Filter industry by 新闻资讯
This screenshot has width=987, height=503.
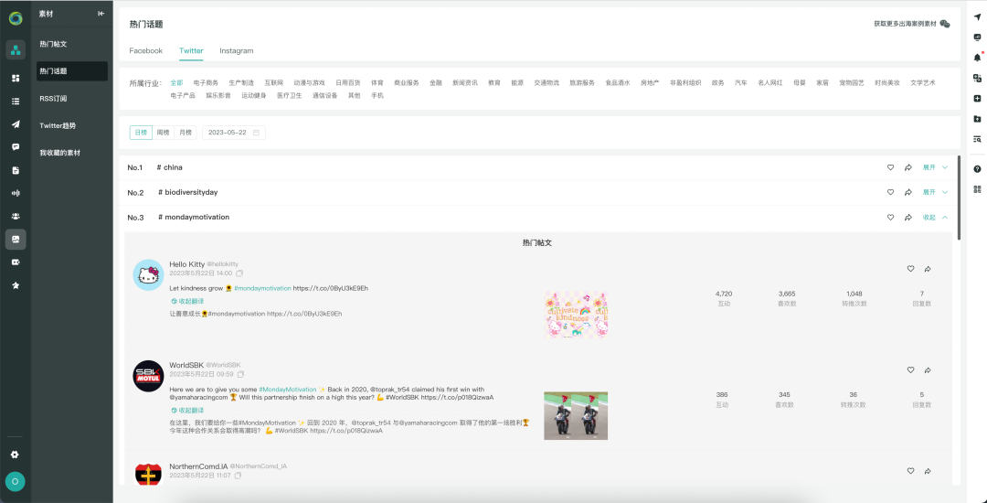(465, 82)
